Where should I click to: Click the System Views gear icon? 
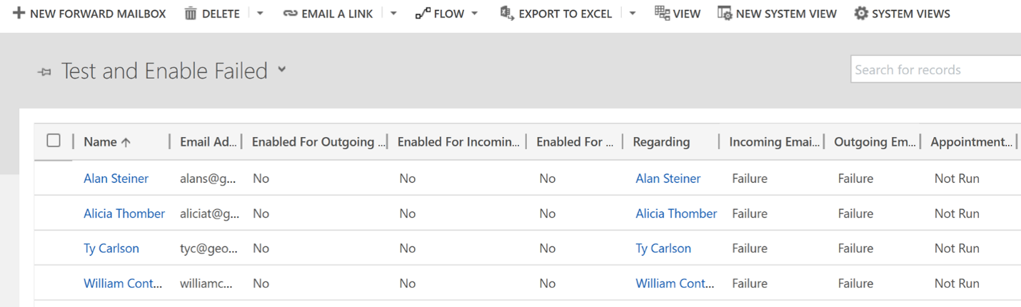point(861,13)
